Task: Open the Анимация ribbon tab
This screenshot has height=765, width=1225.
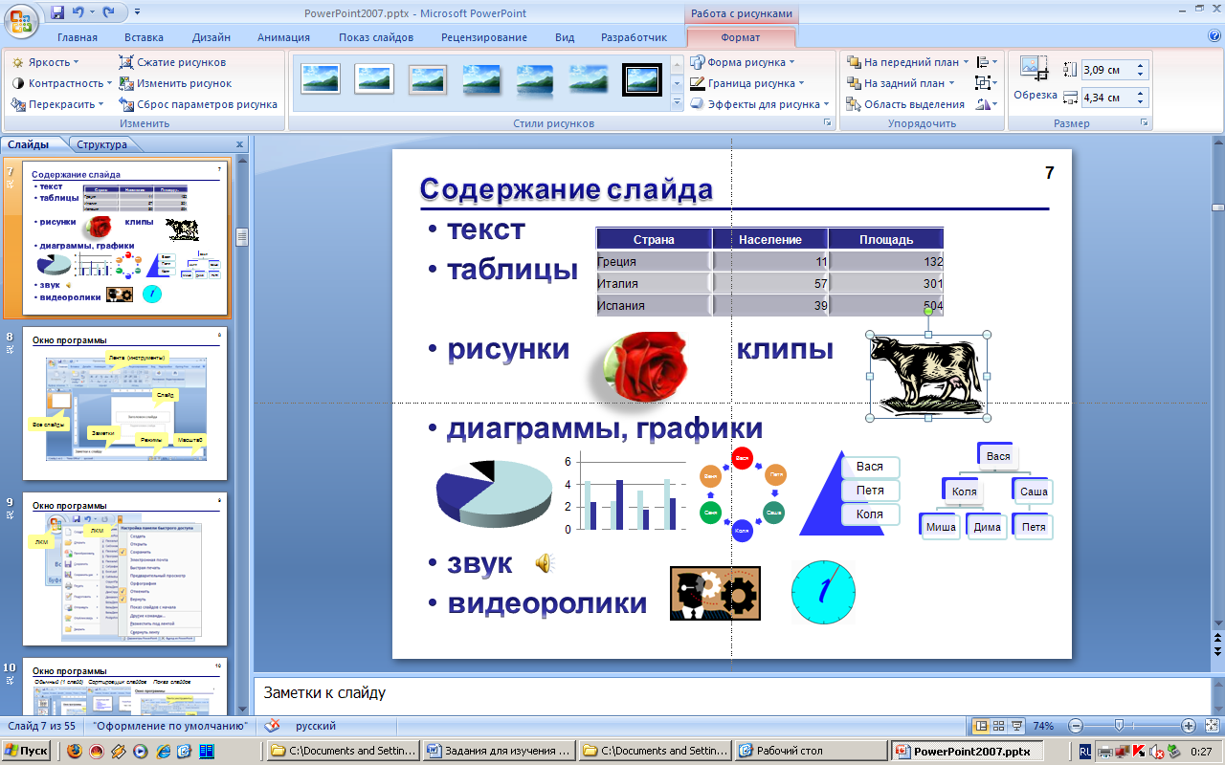Action: [x=283, y=37]
